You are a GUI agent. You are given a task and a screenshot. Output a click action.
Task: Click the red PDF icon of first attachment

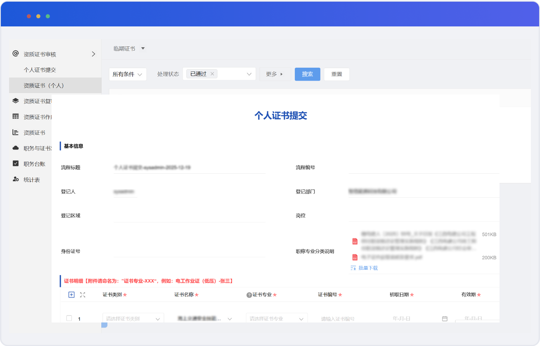click(354, 241)
